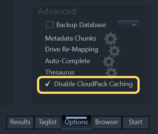The width and height of the screenshot is (158, 134).
Task: Click the Advanced section heading
Action: pos(57,11)
